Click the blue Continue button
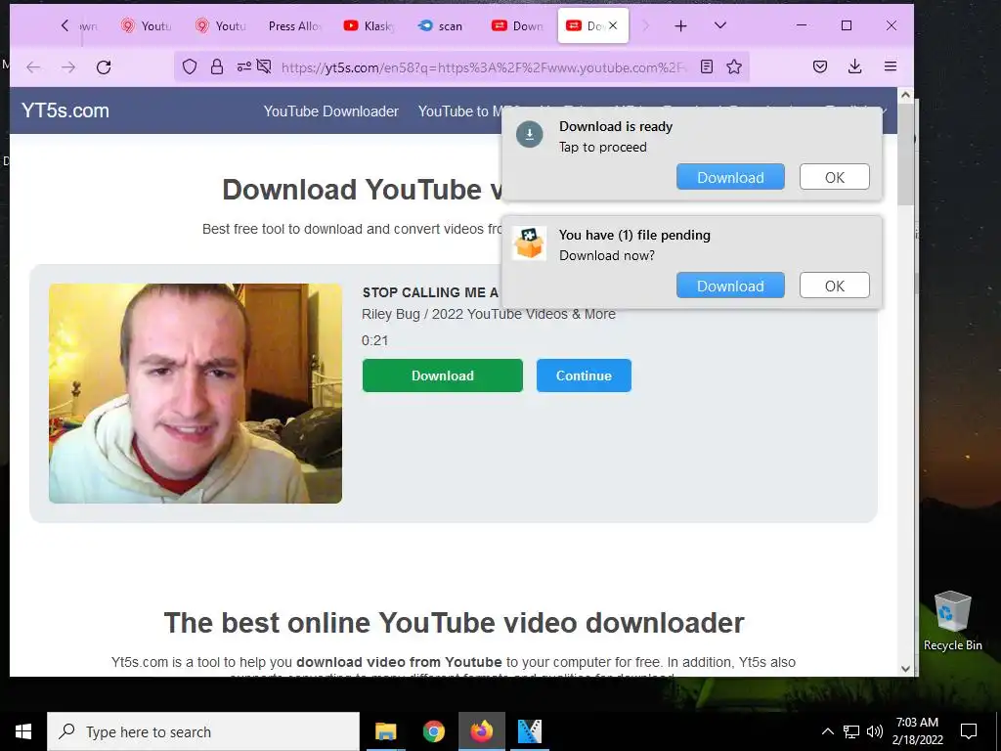The height and width of the screenshot is (751, 1001). (x=584, y=375)
